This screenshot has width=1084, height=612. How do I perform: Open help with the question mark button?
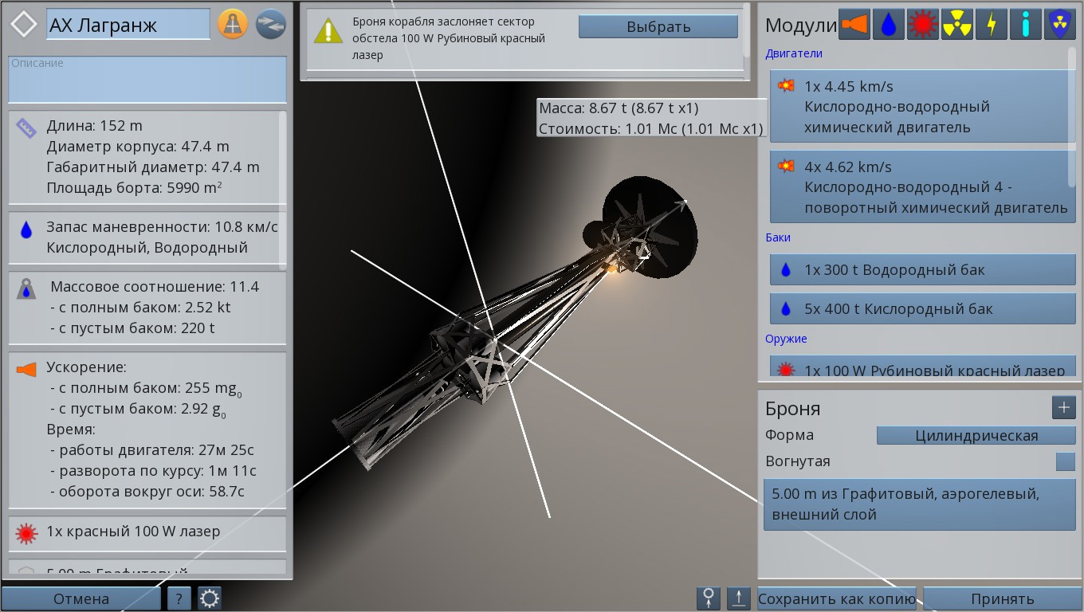click(x=179, y=598)
